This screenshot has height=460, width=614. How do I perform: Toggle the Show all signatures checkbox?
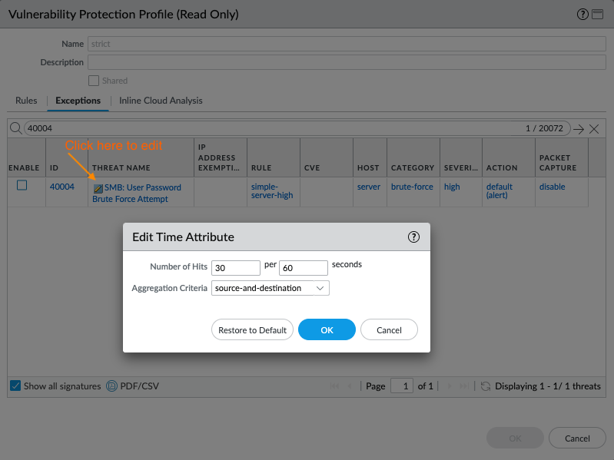(x=15, y=386)
